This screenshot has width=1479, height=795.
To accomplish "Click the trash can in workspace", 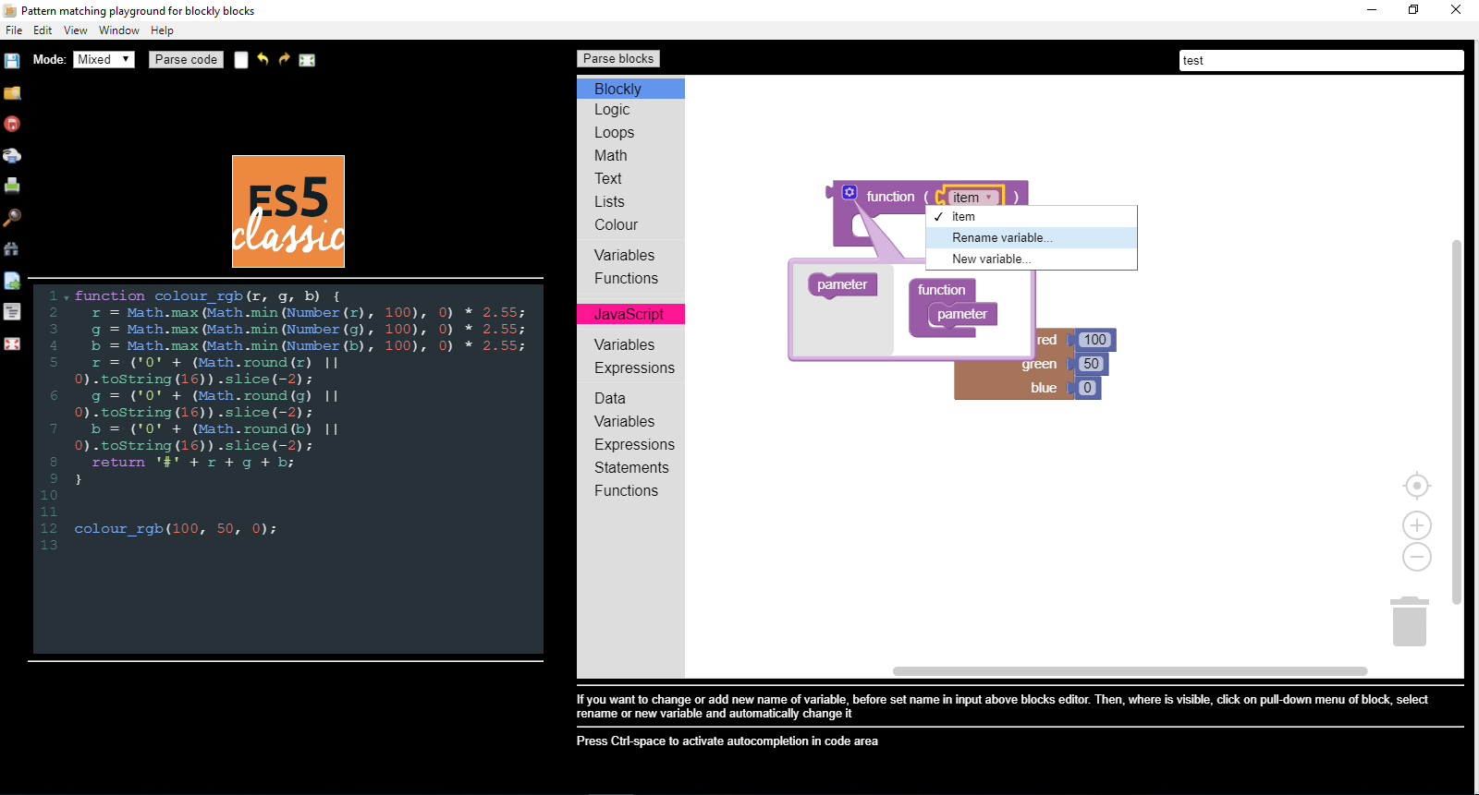I will tap(1410, 621).
